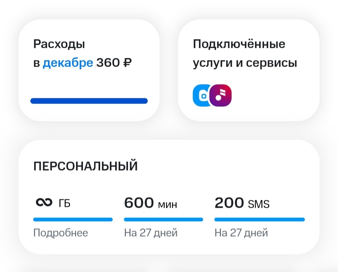This screenshot has height=272, width=338.
Task: Tap the ruble currency symbol
Action: 127,63
